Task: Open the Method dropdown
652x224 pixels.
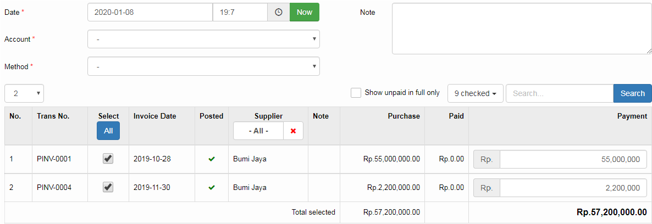Action: 203,66
